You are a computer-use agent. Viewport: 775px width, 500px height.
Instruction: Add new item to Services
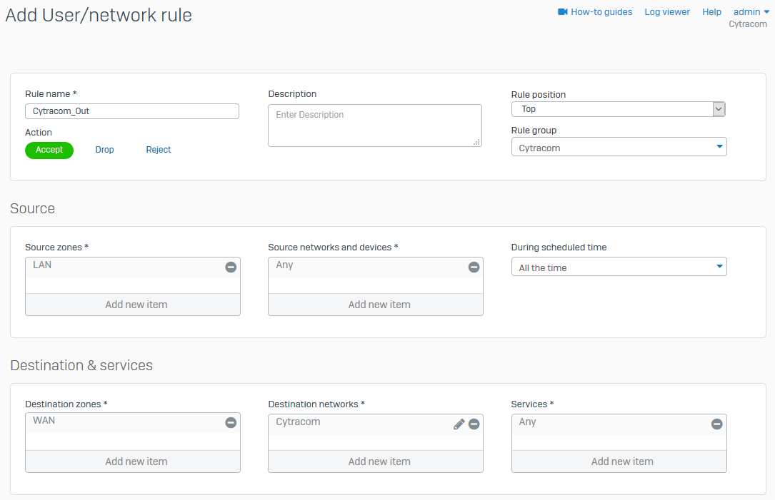tap(619, 461)
